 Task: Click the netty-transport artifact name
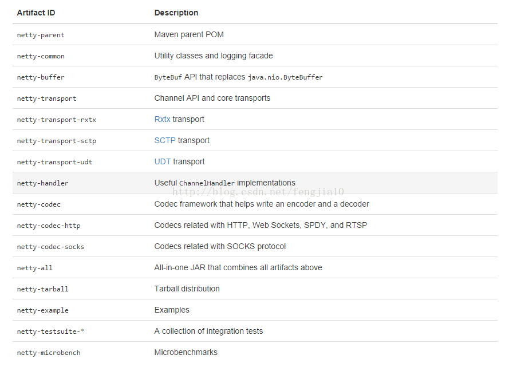(47, 98)
